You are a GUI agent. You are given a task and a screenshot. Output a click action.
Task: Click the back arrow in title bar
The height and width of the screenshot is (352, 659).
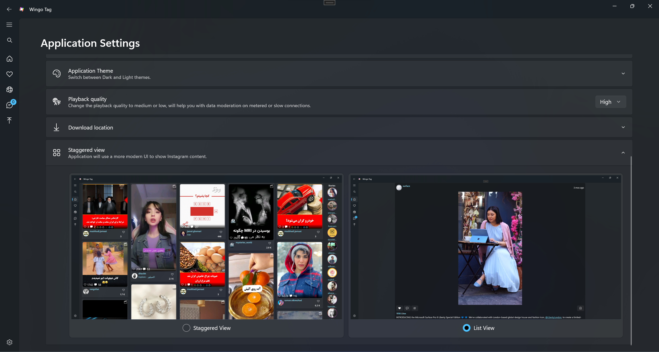click(9, 9)
